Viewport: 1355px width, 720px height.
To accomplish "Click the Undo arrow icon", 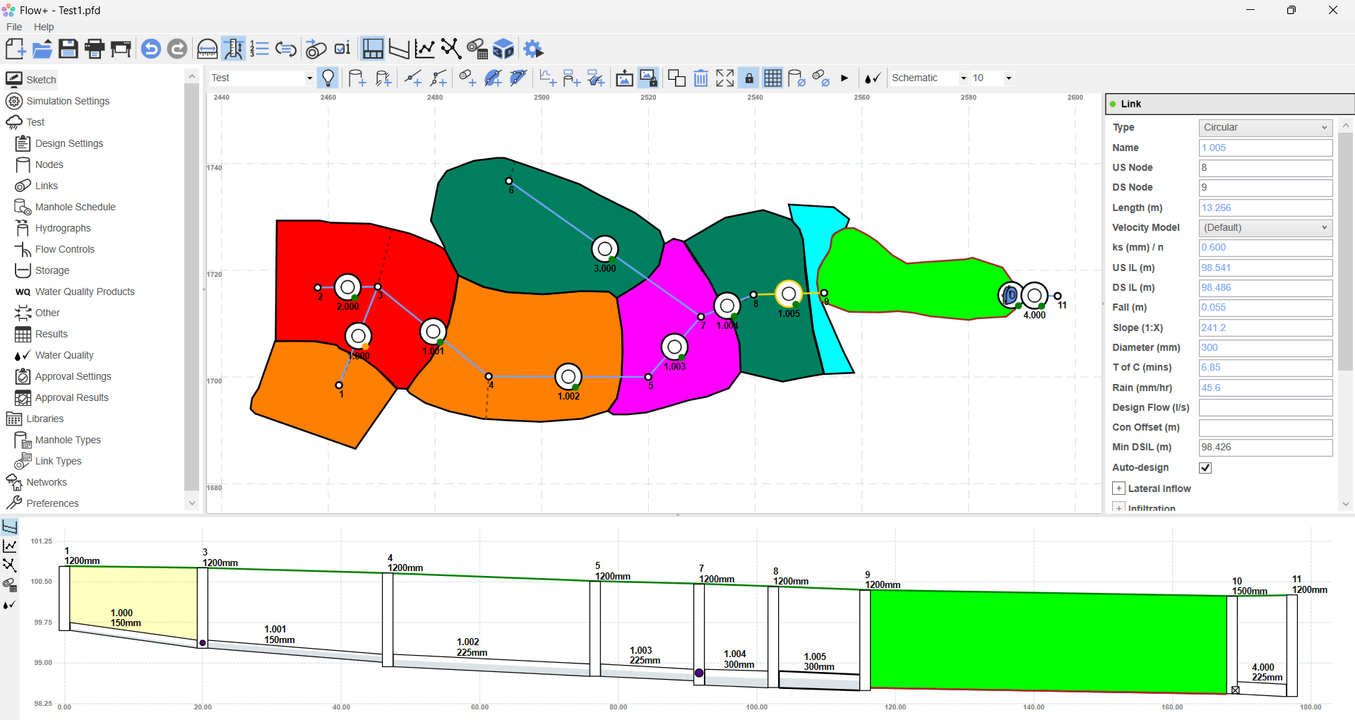I will tap(150, 49).
